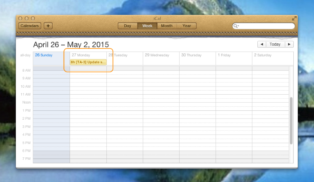Switch to Year view
Viewport: 314px width, 182px height.
click(x=187, y=26)
